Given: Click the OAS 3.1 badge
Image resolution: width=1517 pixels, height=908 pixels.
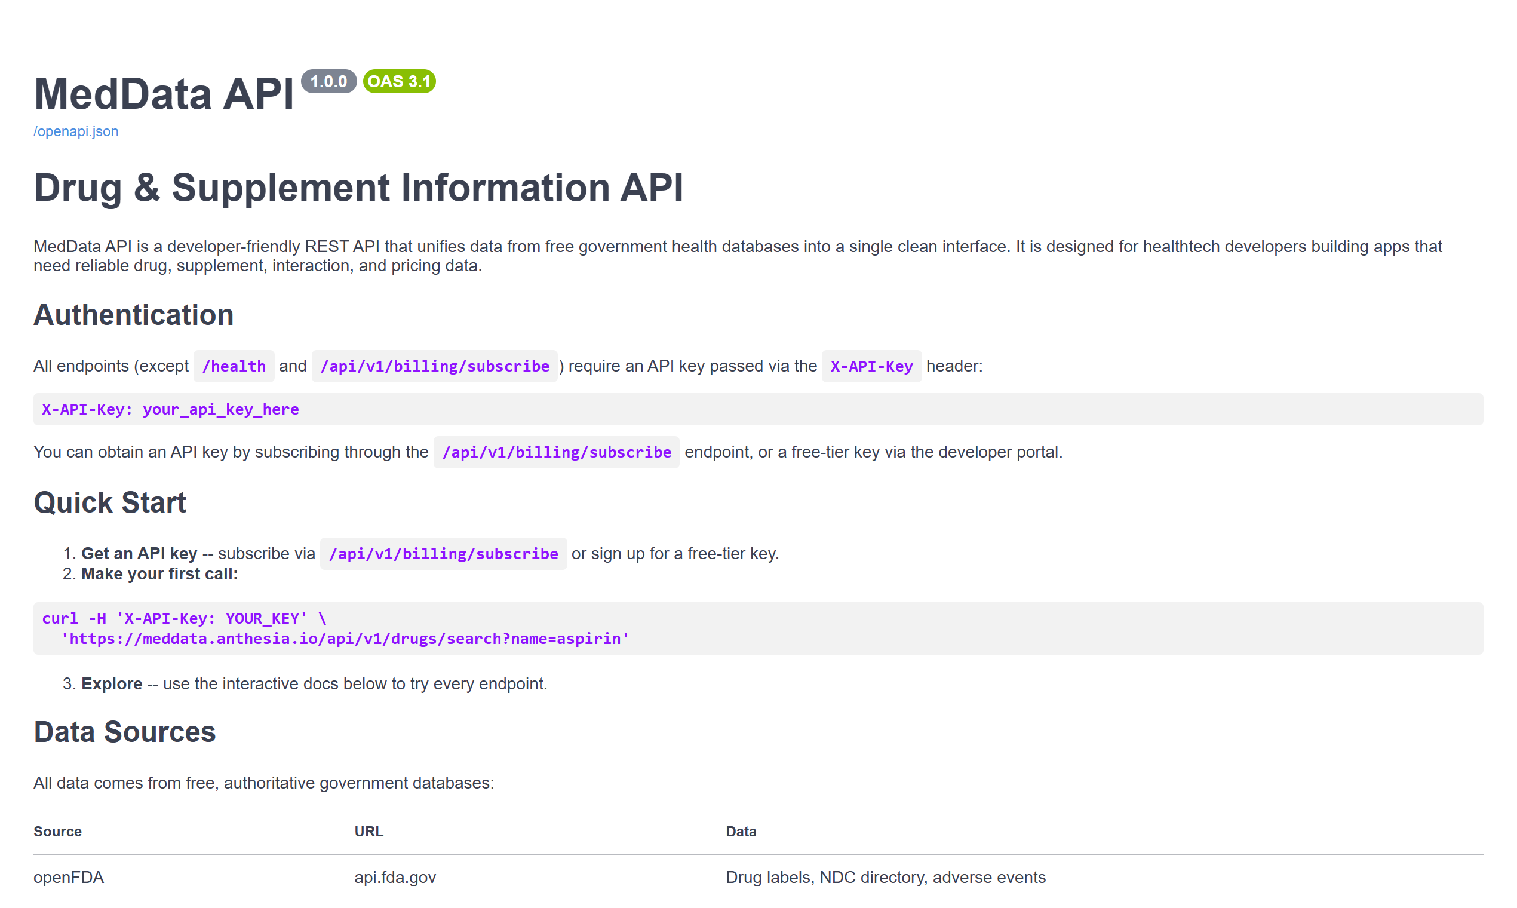Looking at the screenshot, I should pyautogui.click(x=399, y=81).
